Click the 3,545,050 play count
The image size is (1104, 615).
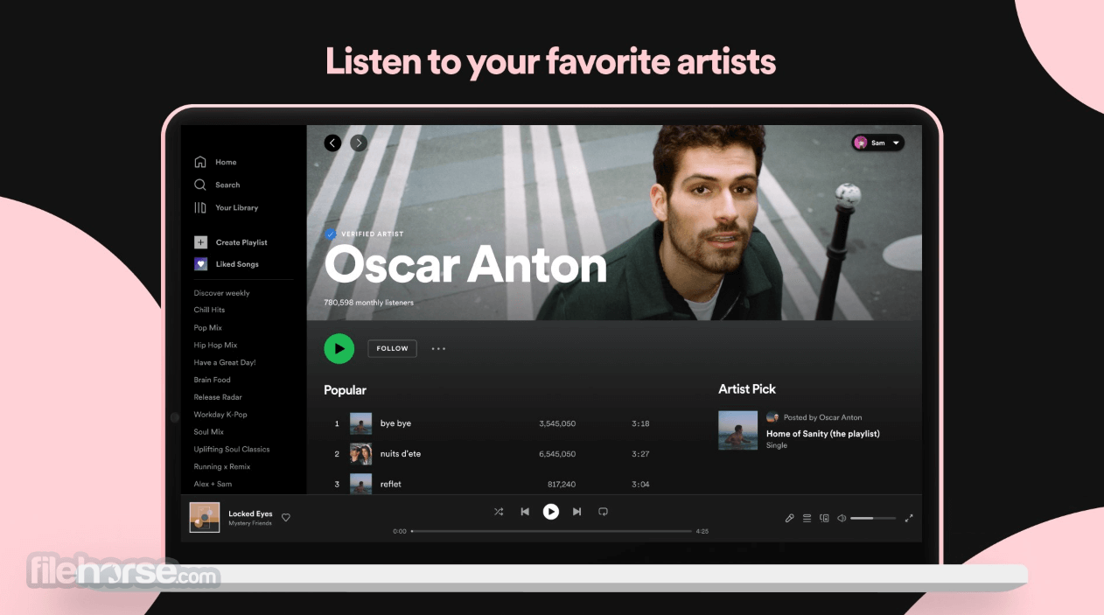tap(557, 423)
